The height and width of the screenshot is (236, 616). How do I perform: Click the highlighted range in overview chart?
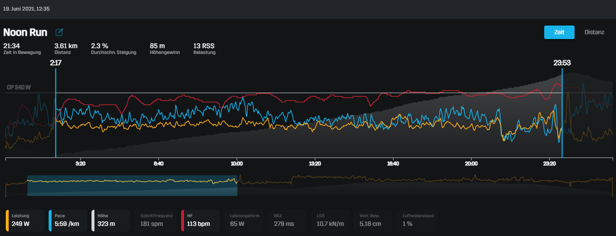coord(132,186)
